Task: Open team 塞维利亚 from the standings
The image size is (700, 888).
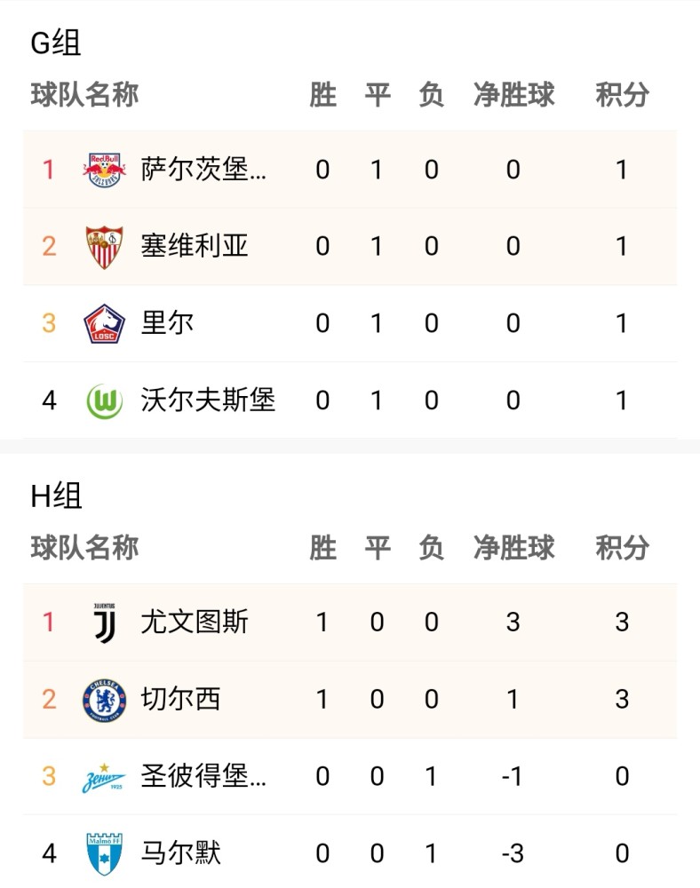Action: tap(195, 246)
